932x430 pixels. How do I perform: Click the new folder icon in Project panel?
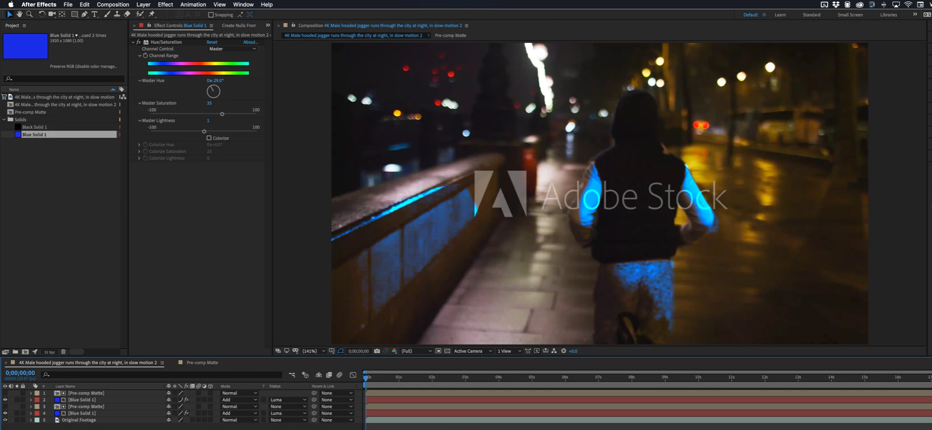coord(16,352)
